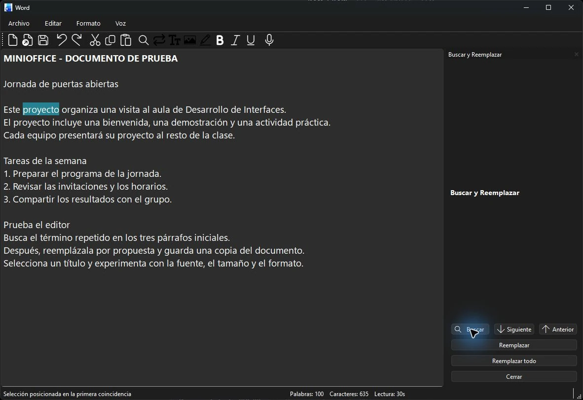Screen dimensions: 583x400
Task: Close the Buscar y Reemplazar dock panel
Action: pyautogui.click(x=576, y=54)
